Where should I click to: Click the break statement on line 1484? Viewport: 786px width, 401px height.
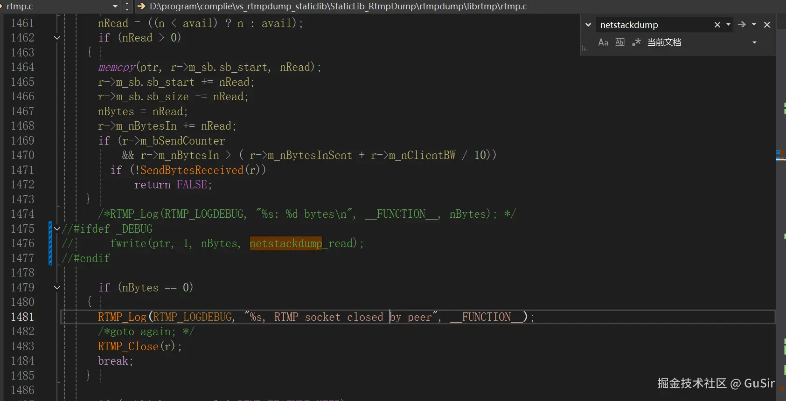116,361
